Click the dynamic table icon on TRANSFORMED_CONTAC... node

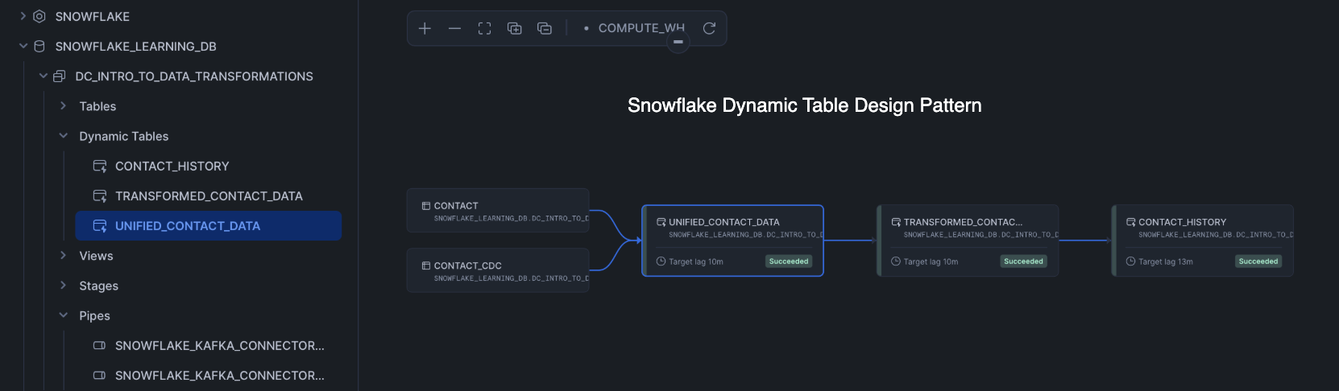pyautogui.click(x=896, y=222)
